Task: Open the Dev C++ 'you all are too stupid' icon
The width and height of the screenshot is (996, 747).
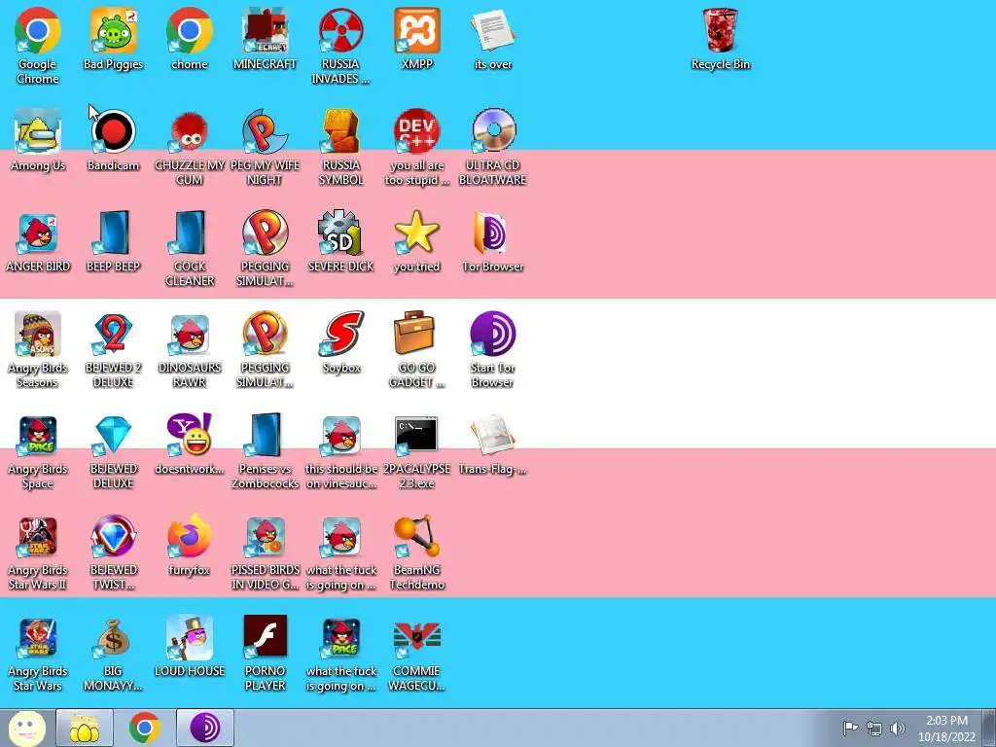Action: [x=416, y=147]
